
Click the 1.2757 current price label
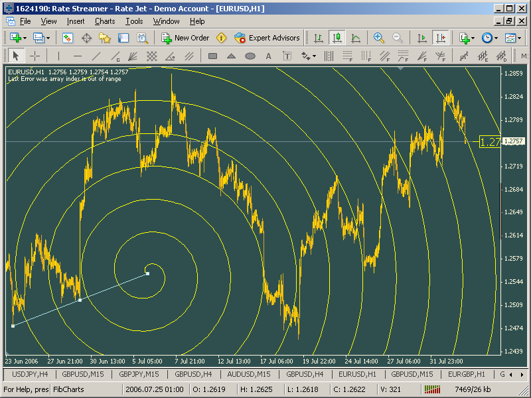click(514, 141)
